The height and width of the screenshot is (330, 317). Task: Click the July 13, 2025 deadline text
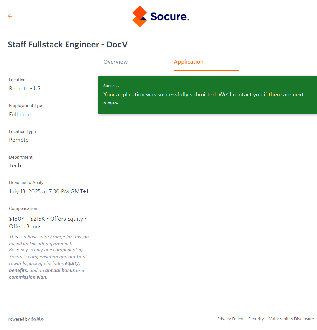[49, 192]
